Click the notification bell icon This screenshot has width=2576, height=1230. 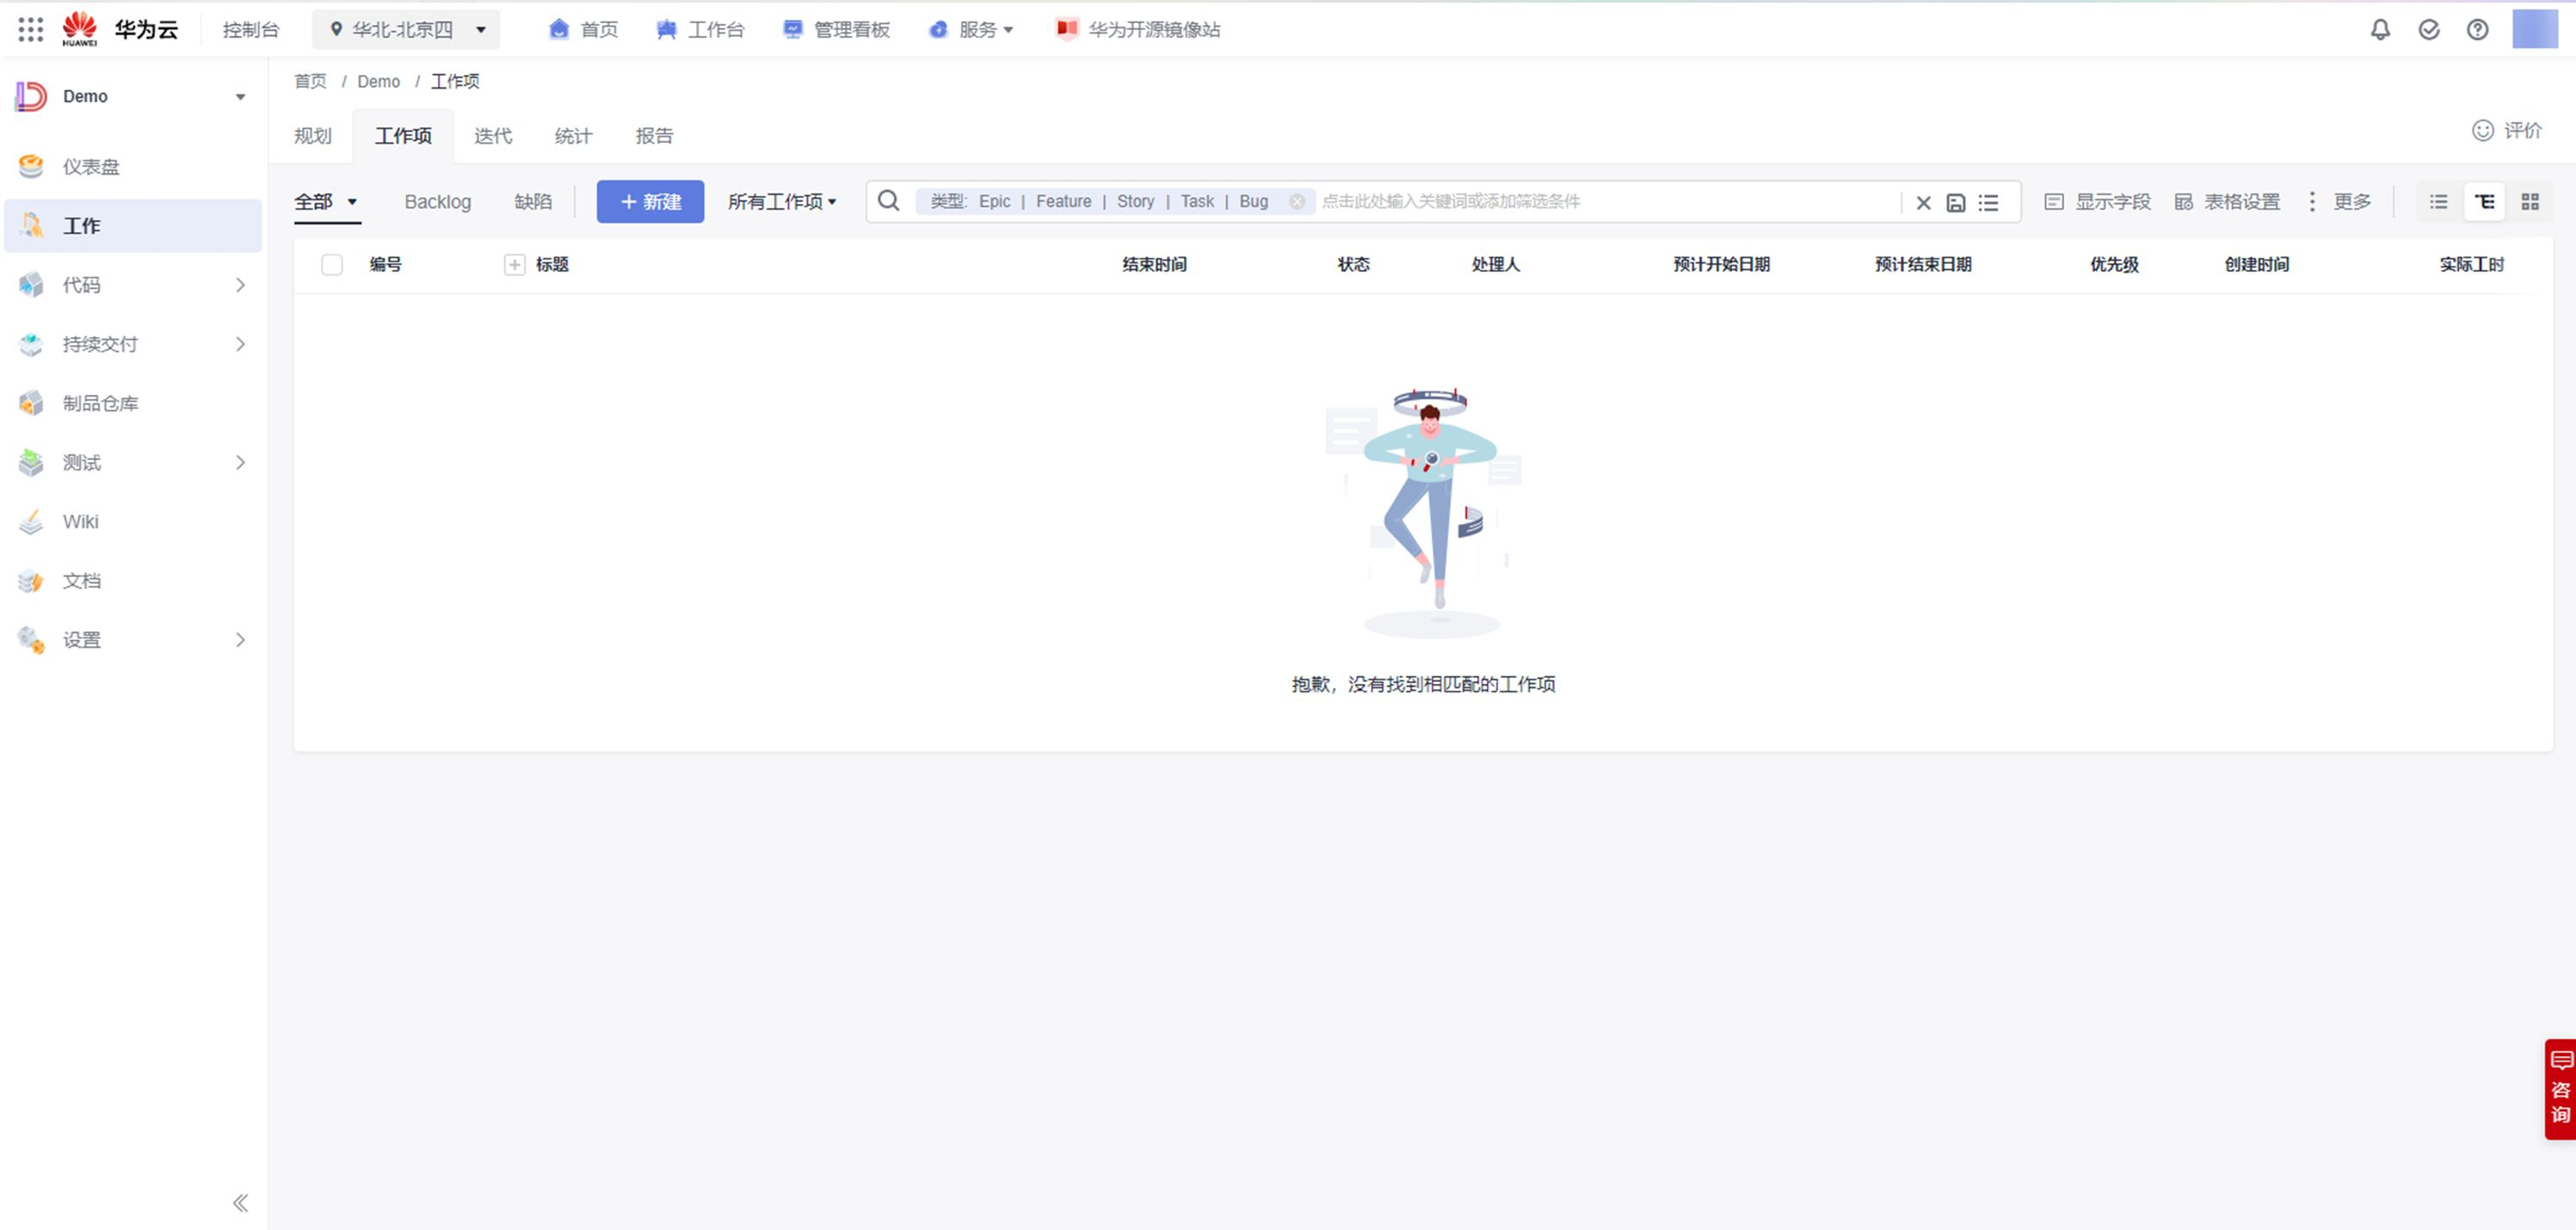[2380, 30]
